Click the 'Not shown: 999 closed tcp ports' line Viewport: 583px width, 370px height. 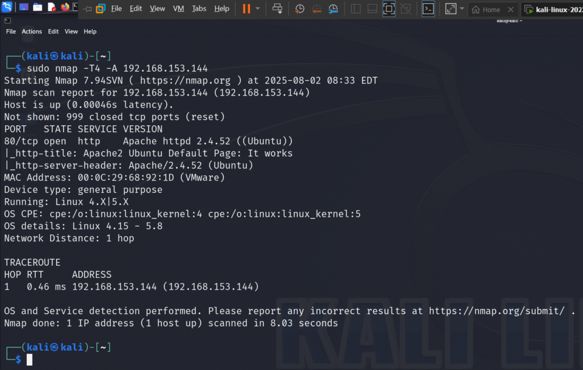114,117
